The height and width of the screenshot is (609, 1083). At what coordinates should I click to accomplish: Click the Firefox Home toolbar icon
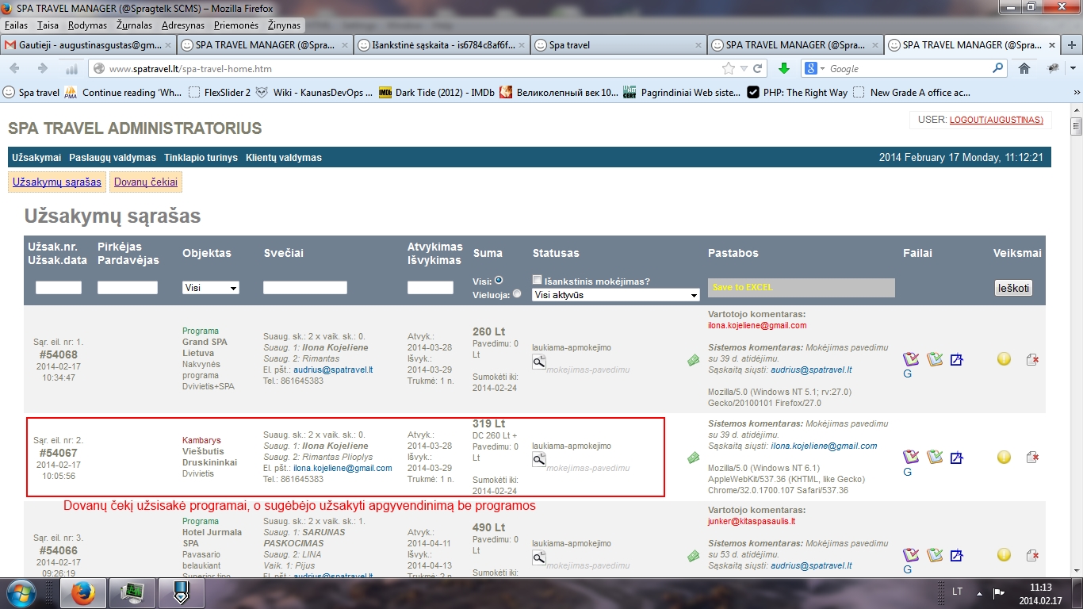pyautogui.click(x=1024, y=69)
